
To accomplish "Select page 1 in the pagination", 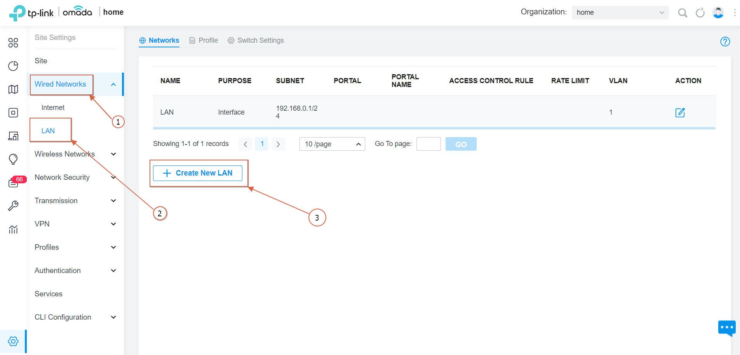I will [262, 144].
